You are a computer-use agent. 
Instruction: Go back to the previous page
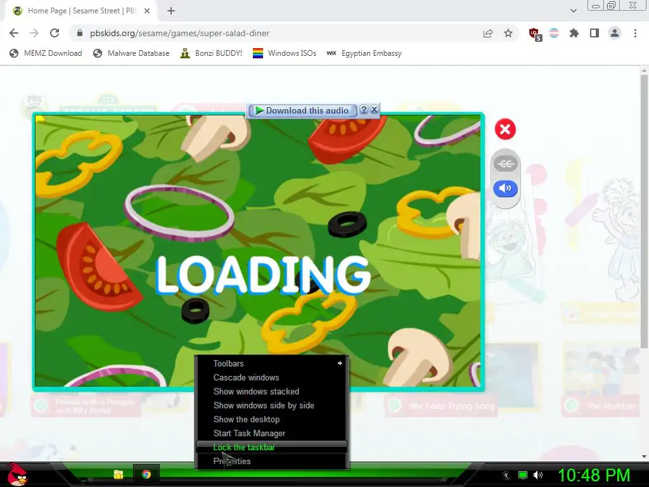coord(14,33)
